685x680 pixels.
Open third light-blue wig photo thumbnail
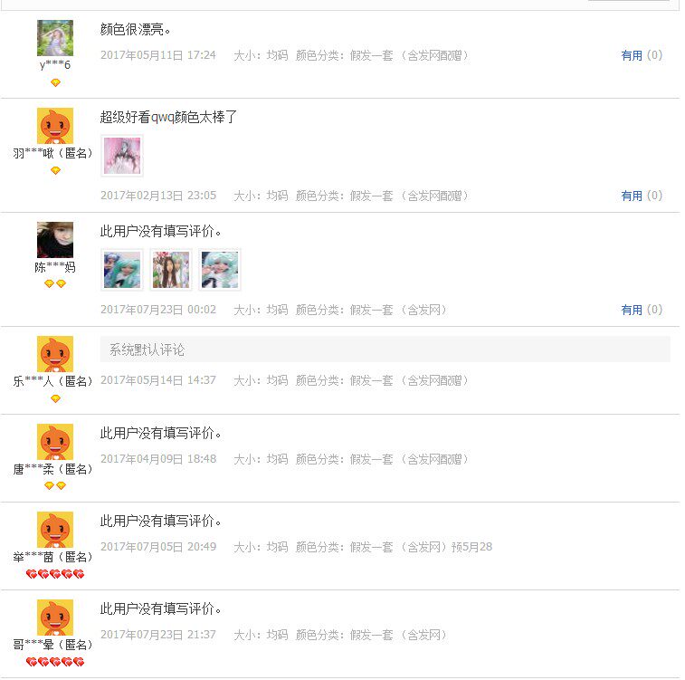[220, 270]
